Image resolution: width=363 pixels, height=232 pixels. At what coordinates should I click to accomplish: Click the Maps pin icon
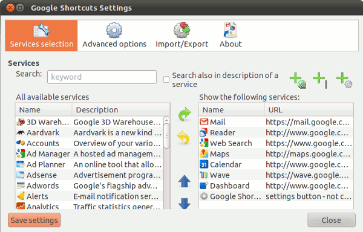[x=204, y=153]
